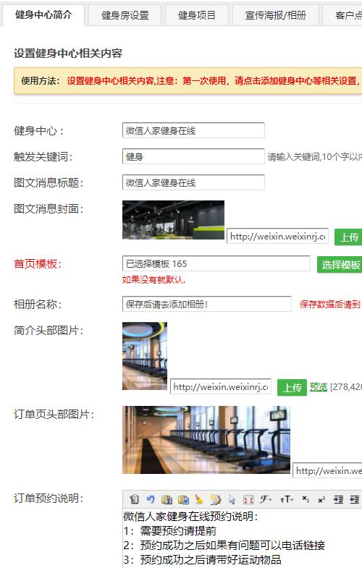Click the 相册名称 input field
Screen dimensions: 362x568
[207, 304]
